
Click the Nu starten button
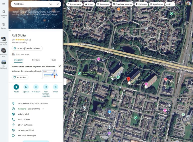[20, 77]
